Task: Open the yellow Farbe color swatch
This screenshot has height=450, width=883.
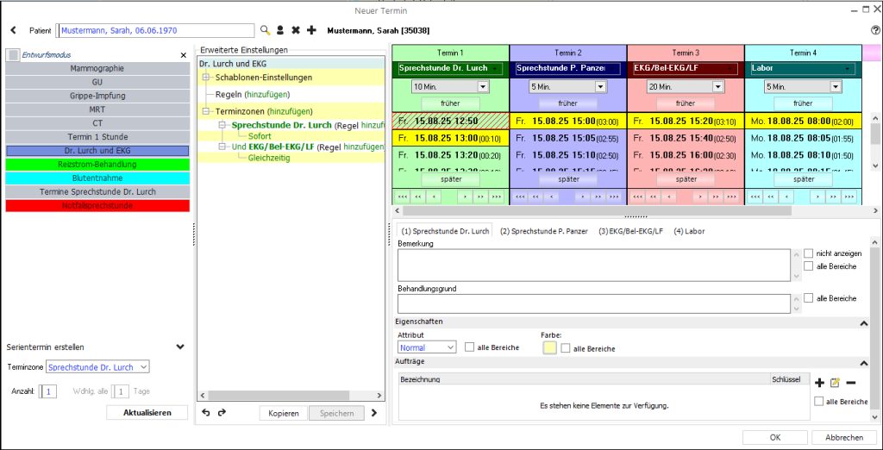Action: pyautogui.click(x=549, y=347)
